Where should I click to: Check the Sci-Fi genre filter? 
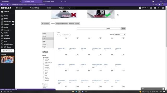point(44,71)
